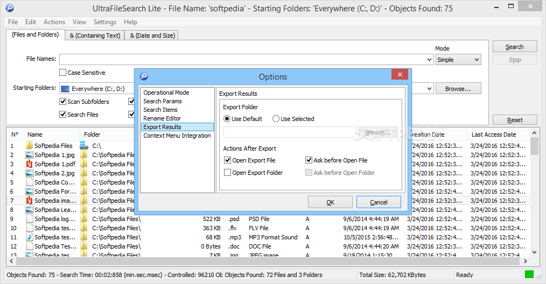
Task: Click the main window Browse... button
Action: (458, 89)
